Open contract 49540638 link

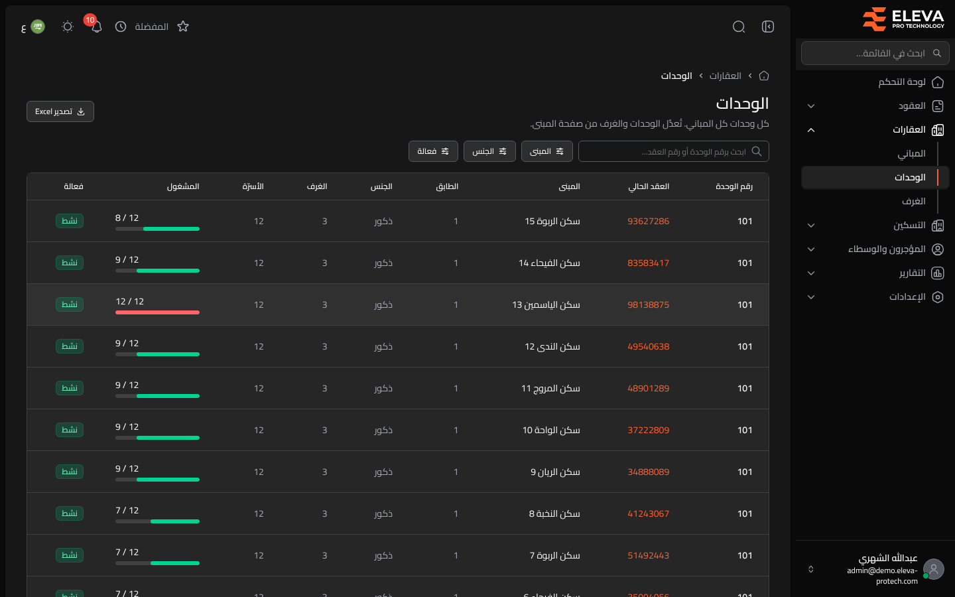(x=648, y=346)
